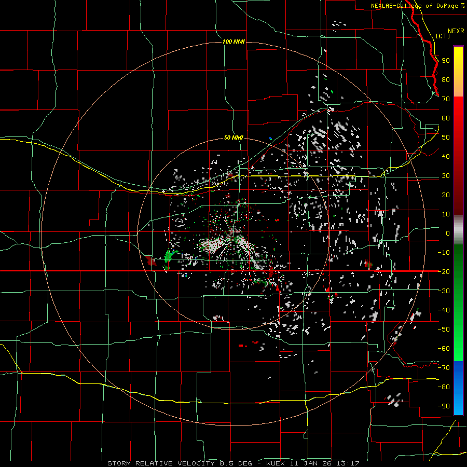Viewport: 467px width, 467px height.
Task: Click the "70" velocity scale label
Action: [x=446, y=99]
